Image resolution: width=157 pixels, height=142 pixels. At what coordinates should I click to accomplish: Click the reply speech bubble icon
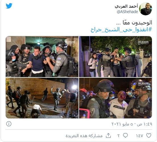tap(125, 135)
